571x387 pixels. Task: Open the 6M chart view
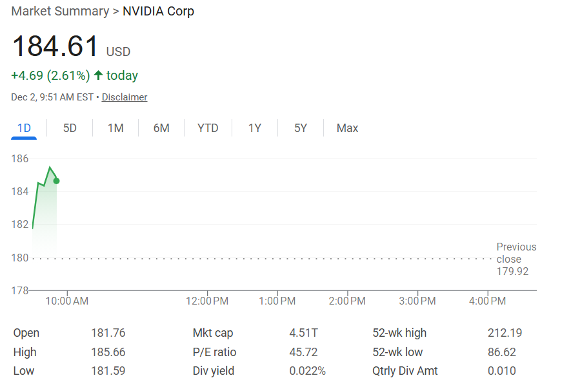[x=161, y=128]
